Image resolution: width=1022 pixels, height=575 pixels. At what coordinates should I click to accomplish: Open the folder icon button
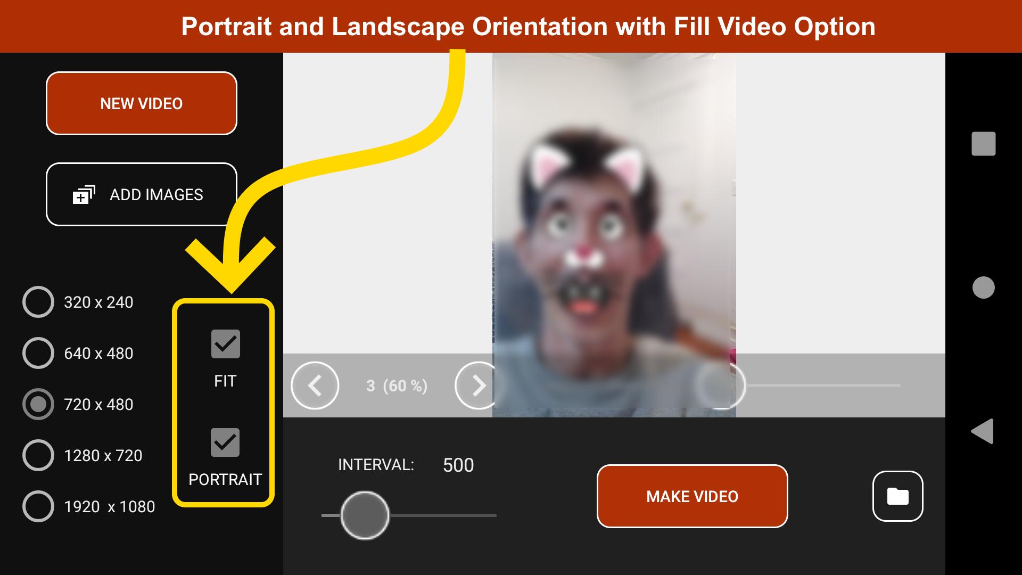coord(897,496)
